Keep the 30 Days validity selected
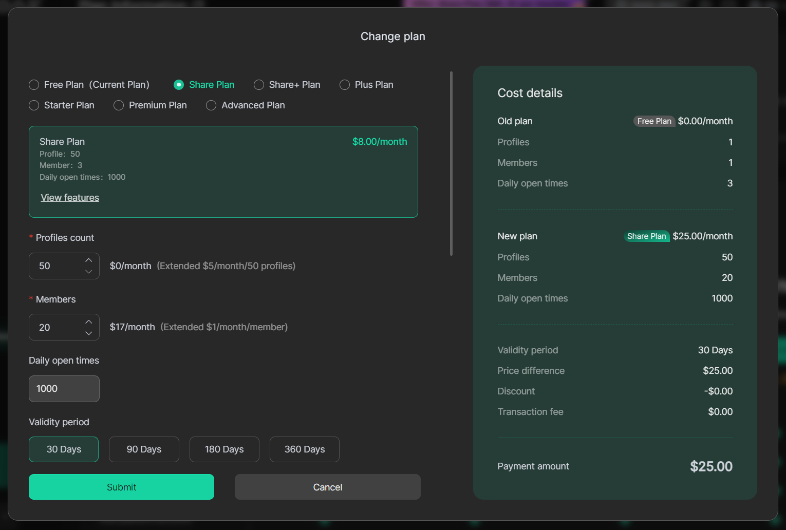Image resolution: width=786 pixels, height=530 pixels. coord(64,449)
